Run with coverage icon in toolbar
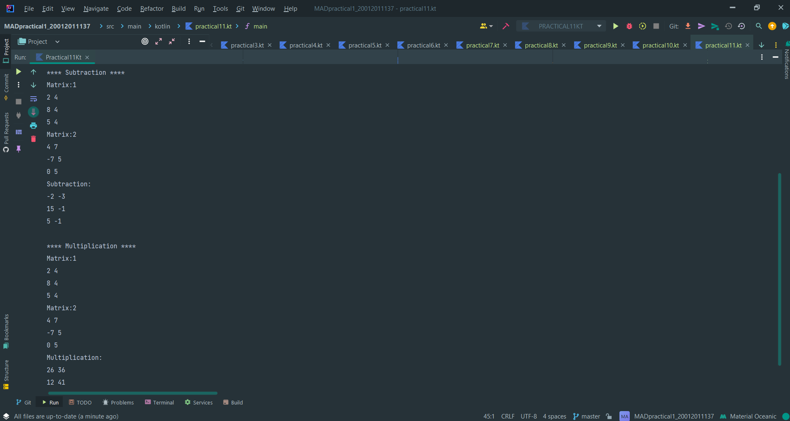This screenshot has height=421, width=790. [643, 26]
